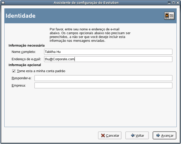
Task: Maximize the Evolution assistant window
Action: pos(173,3)
